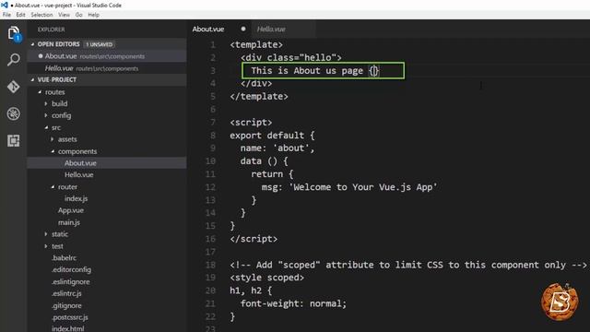This screenshot has width=590, height=332.
Task: Click line number 12 in gutter
Action: coord(211,187)
